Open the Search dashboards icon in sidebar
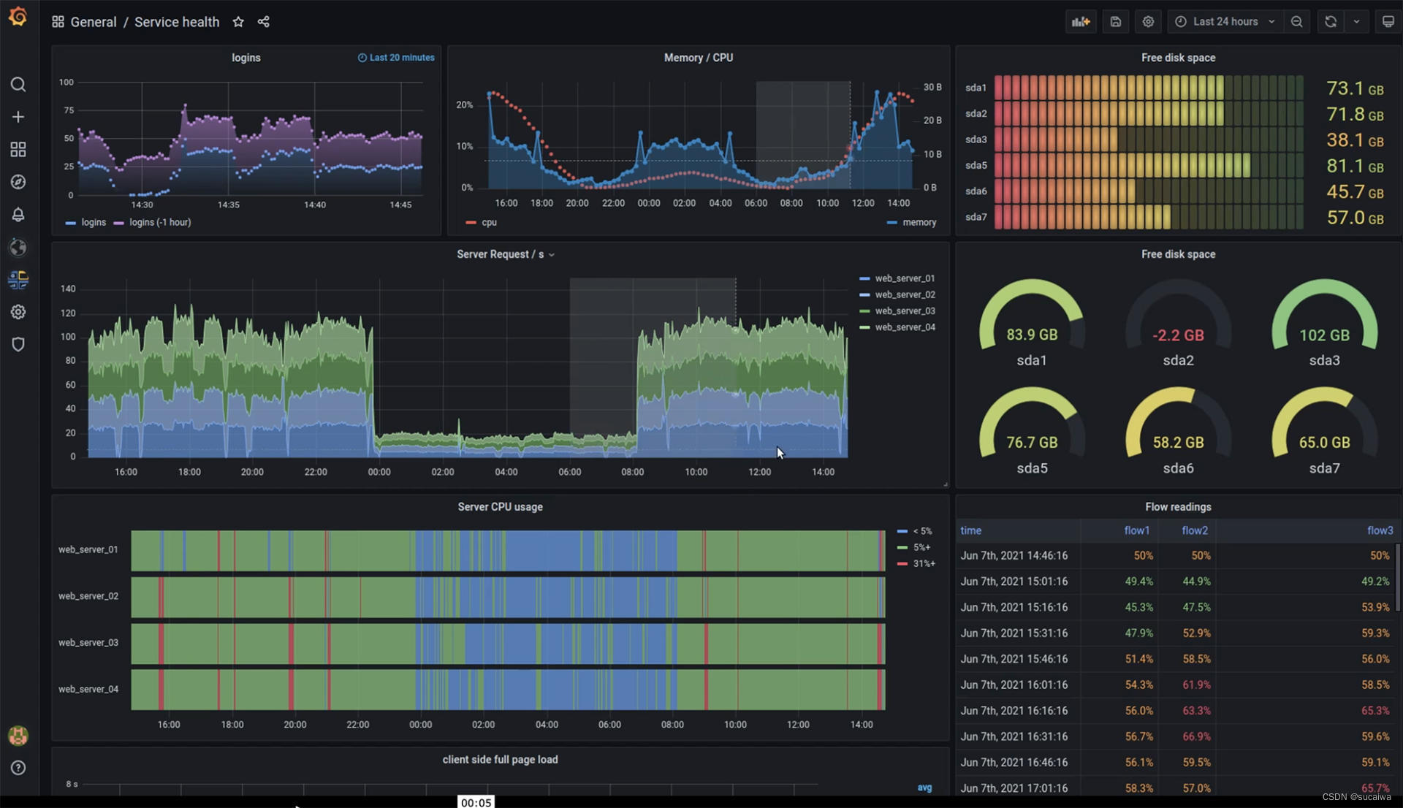 [18, 85]
